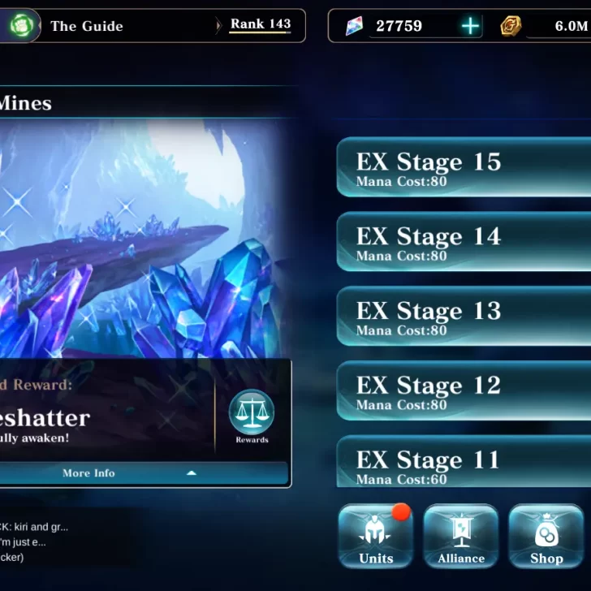Click the More Info up arrow
Image resolution: width=591 pixels, height=591 pixels.
tap(192, 473)
